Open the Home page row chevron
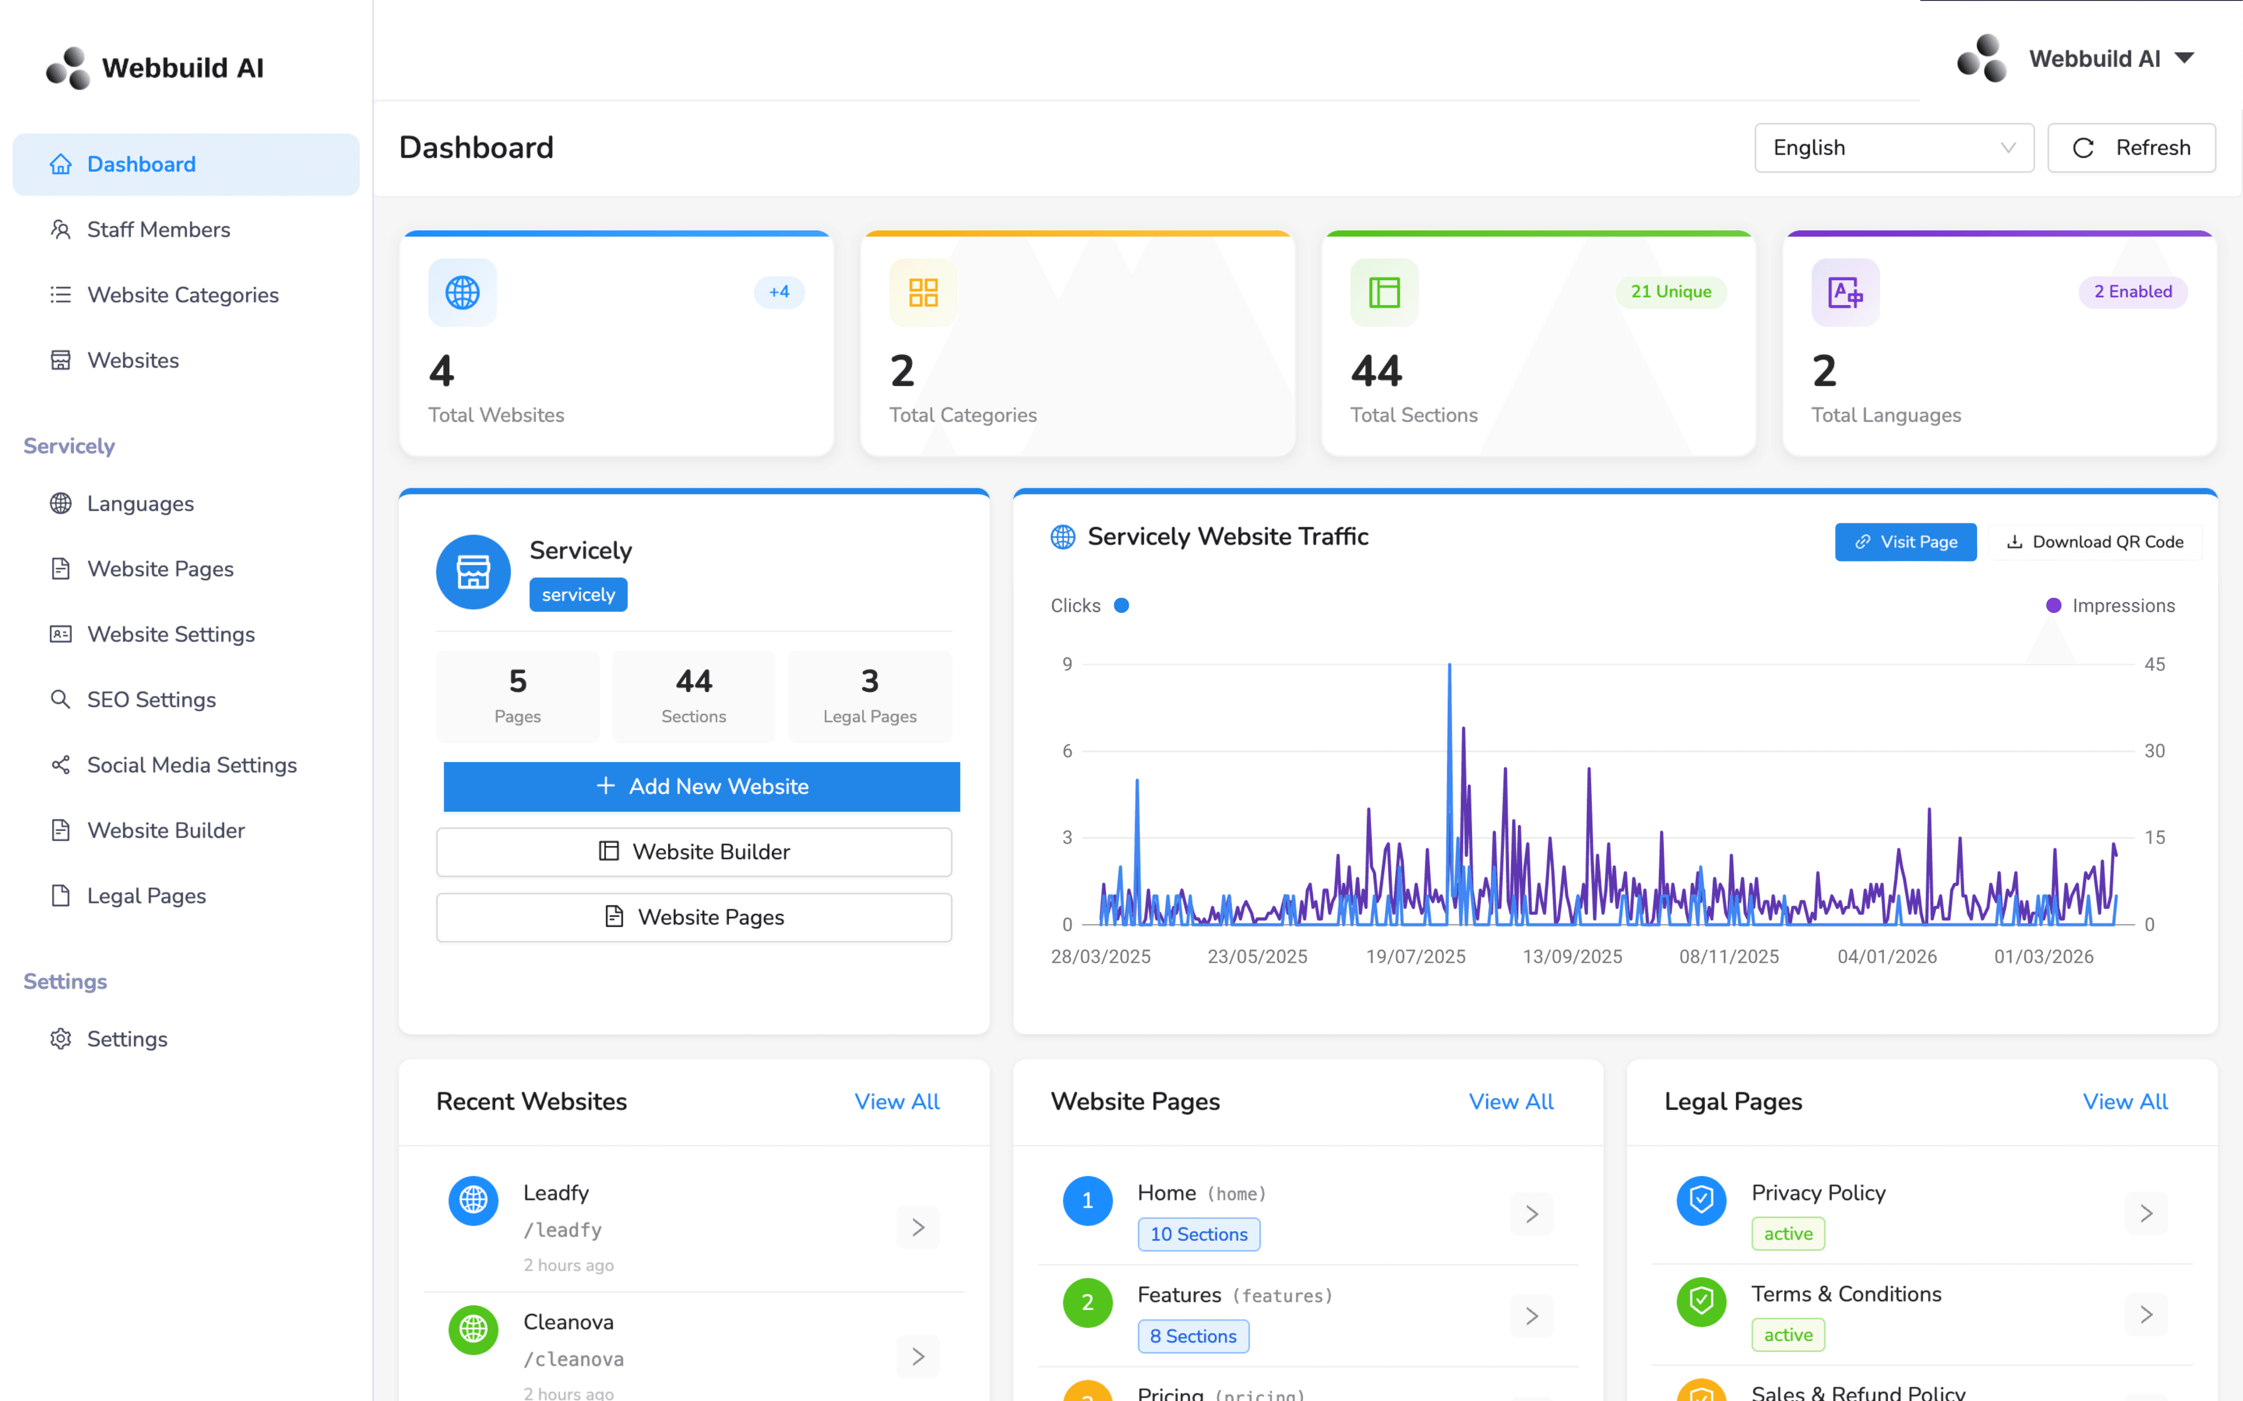The image size is (2243, 1401). click(x=1531, y=1214)
